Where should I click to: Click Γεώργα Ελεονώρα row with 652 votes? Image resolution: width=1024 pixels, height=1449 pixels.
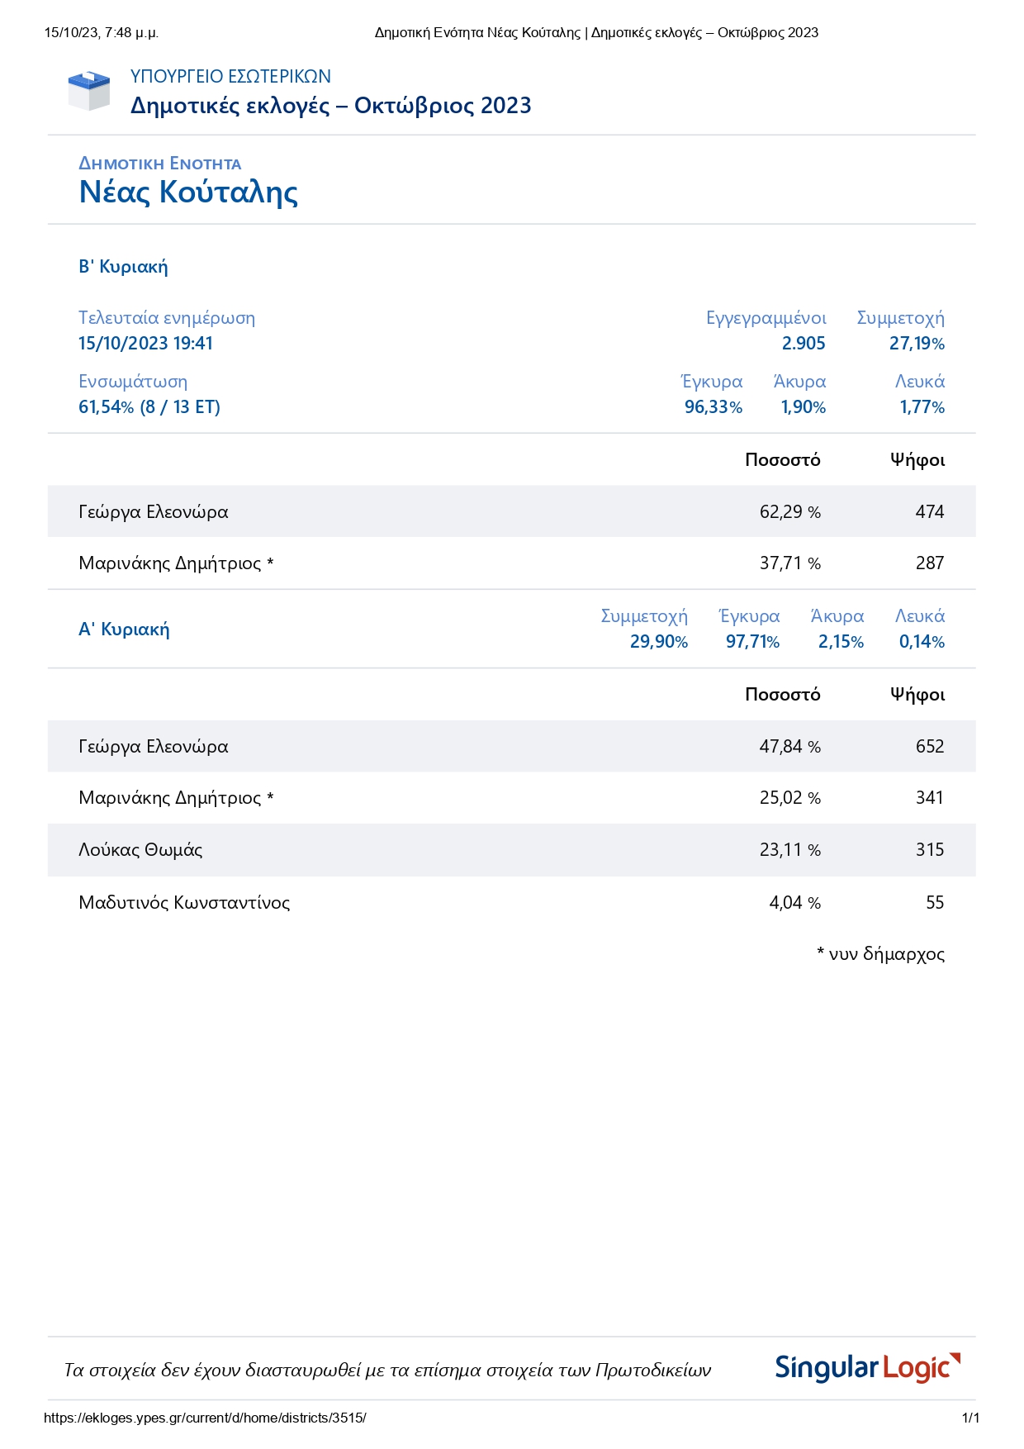pos(511,747)
